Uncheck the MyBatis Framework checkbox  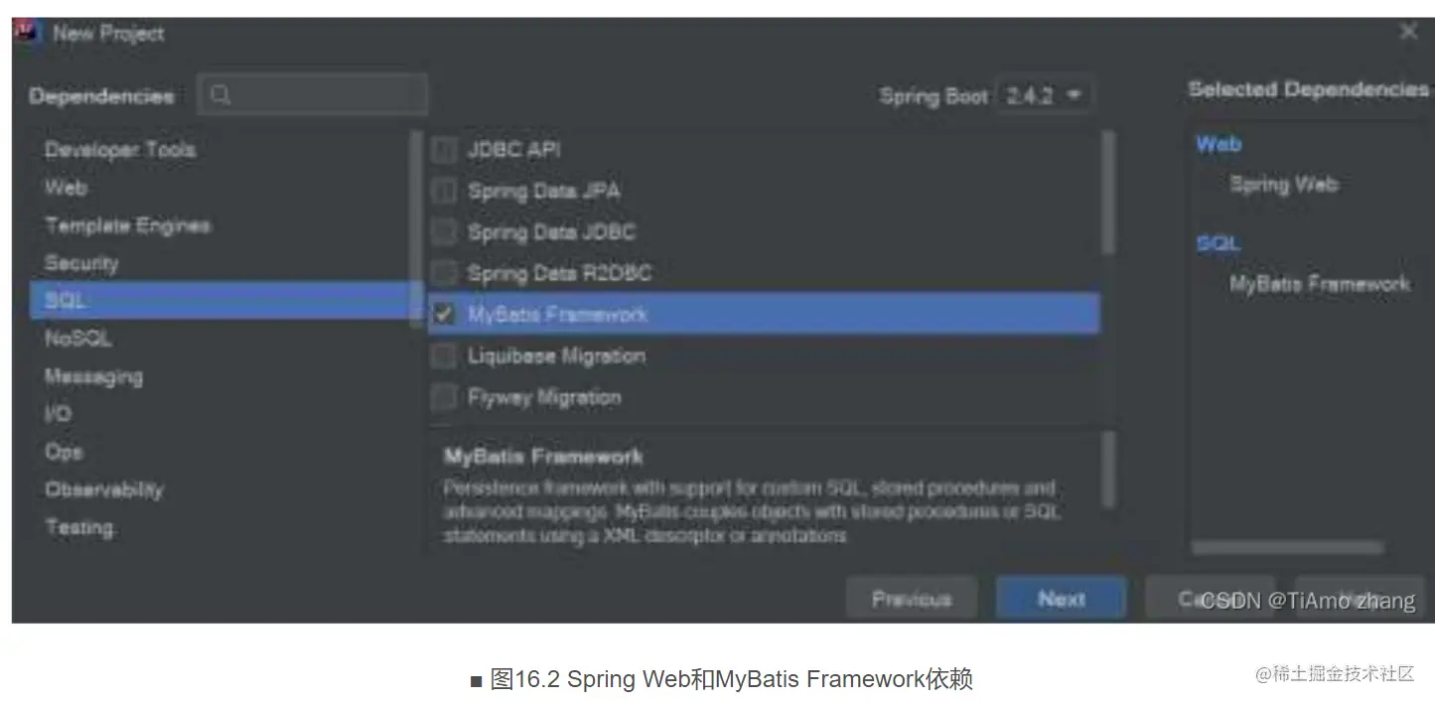(x=444, y=315)
